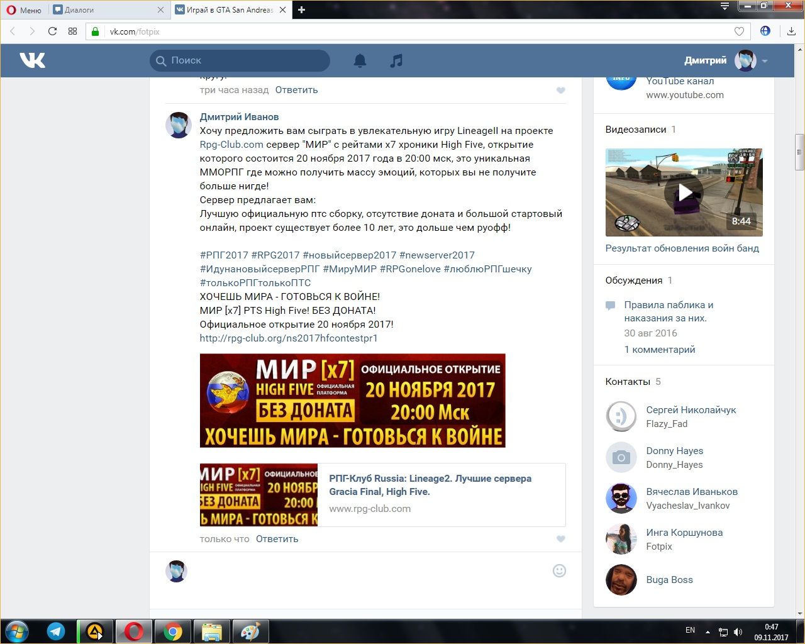Close the GTA San Andreas tab

[x=282, y=10]
